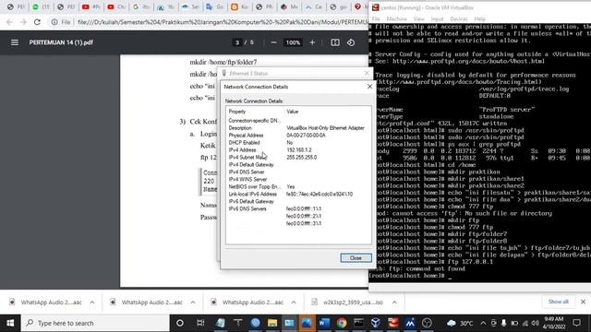Viewport: 591px width, 332px height.
Task: Show hidden system tray icons
Action: click(483, 323)
